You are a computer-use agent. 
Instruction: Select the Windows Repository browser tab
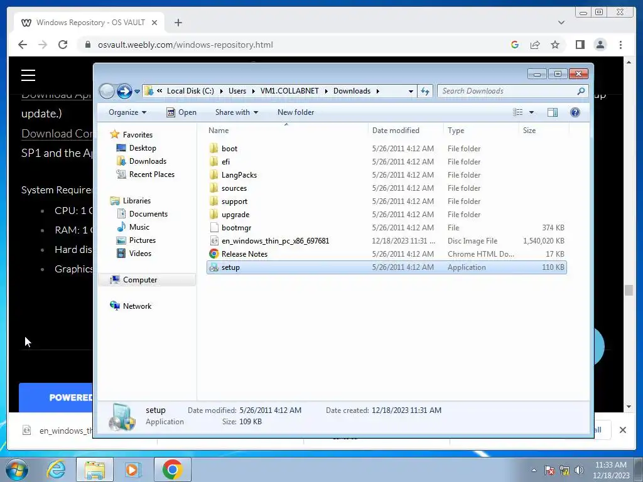(89, 23)
